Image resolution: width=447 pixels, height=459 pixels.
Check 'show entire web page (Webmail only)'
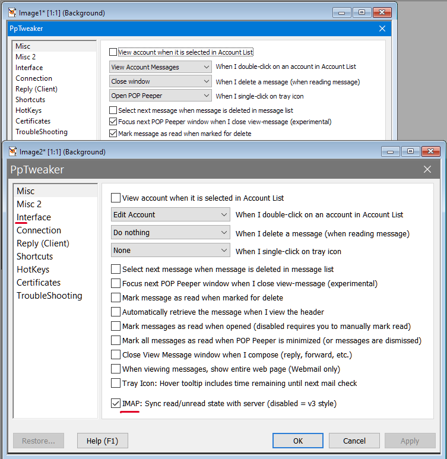pyautogui.click(x=116, y=369)
